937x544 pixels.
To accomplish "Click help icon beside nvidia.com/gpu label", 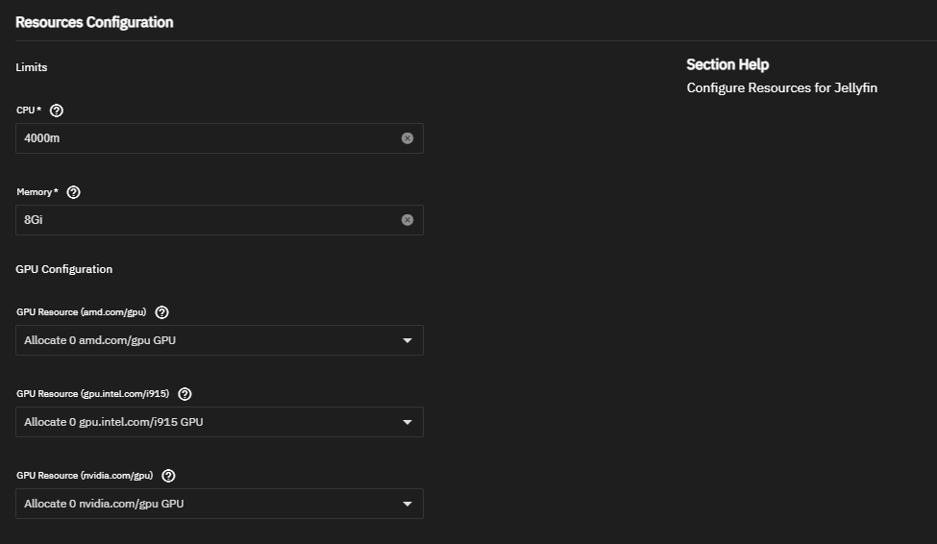I will tap(169, 476).
